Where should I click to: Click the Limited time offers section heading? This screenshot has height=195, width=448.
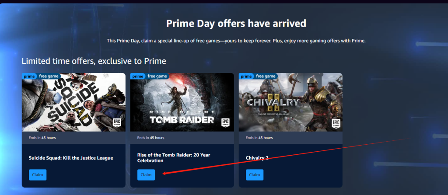point(94,61)
